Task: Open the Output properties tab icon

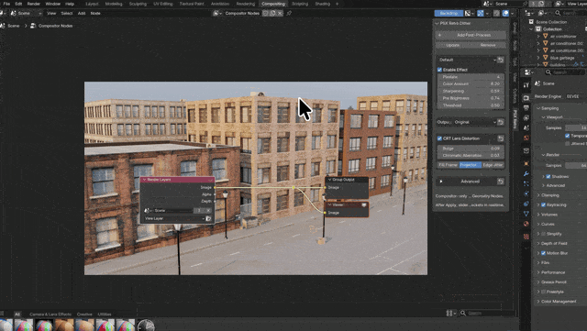Action: (x=526, y=108)
